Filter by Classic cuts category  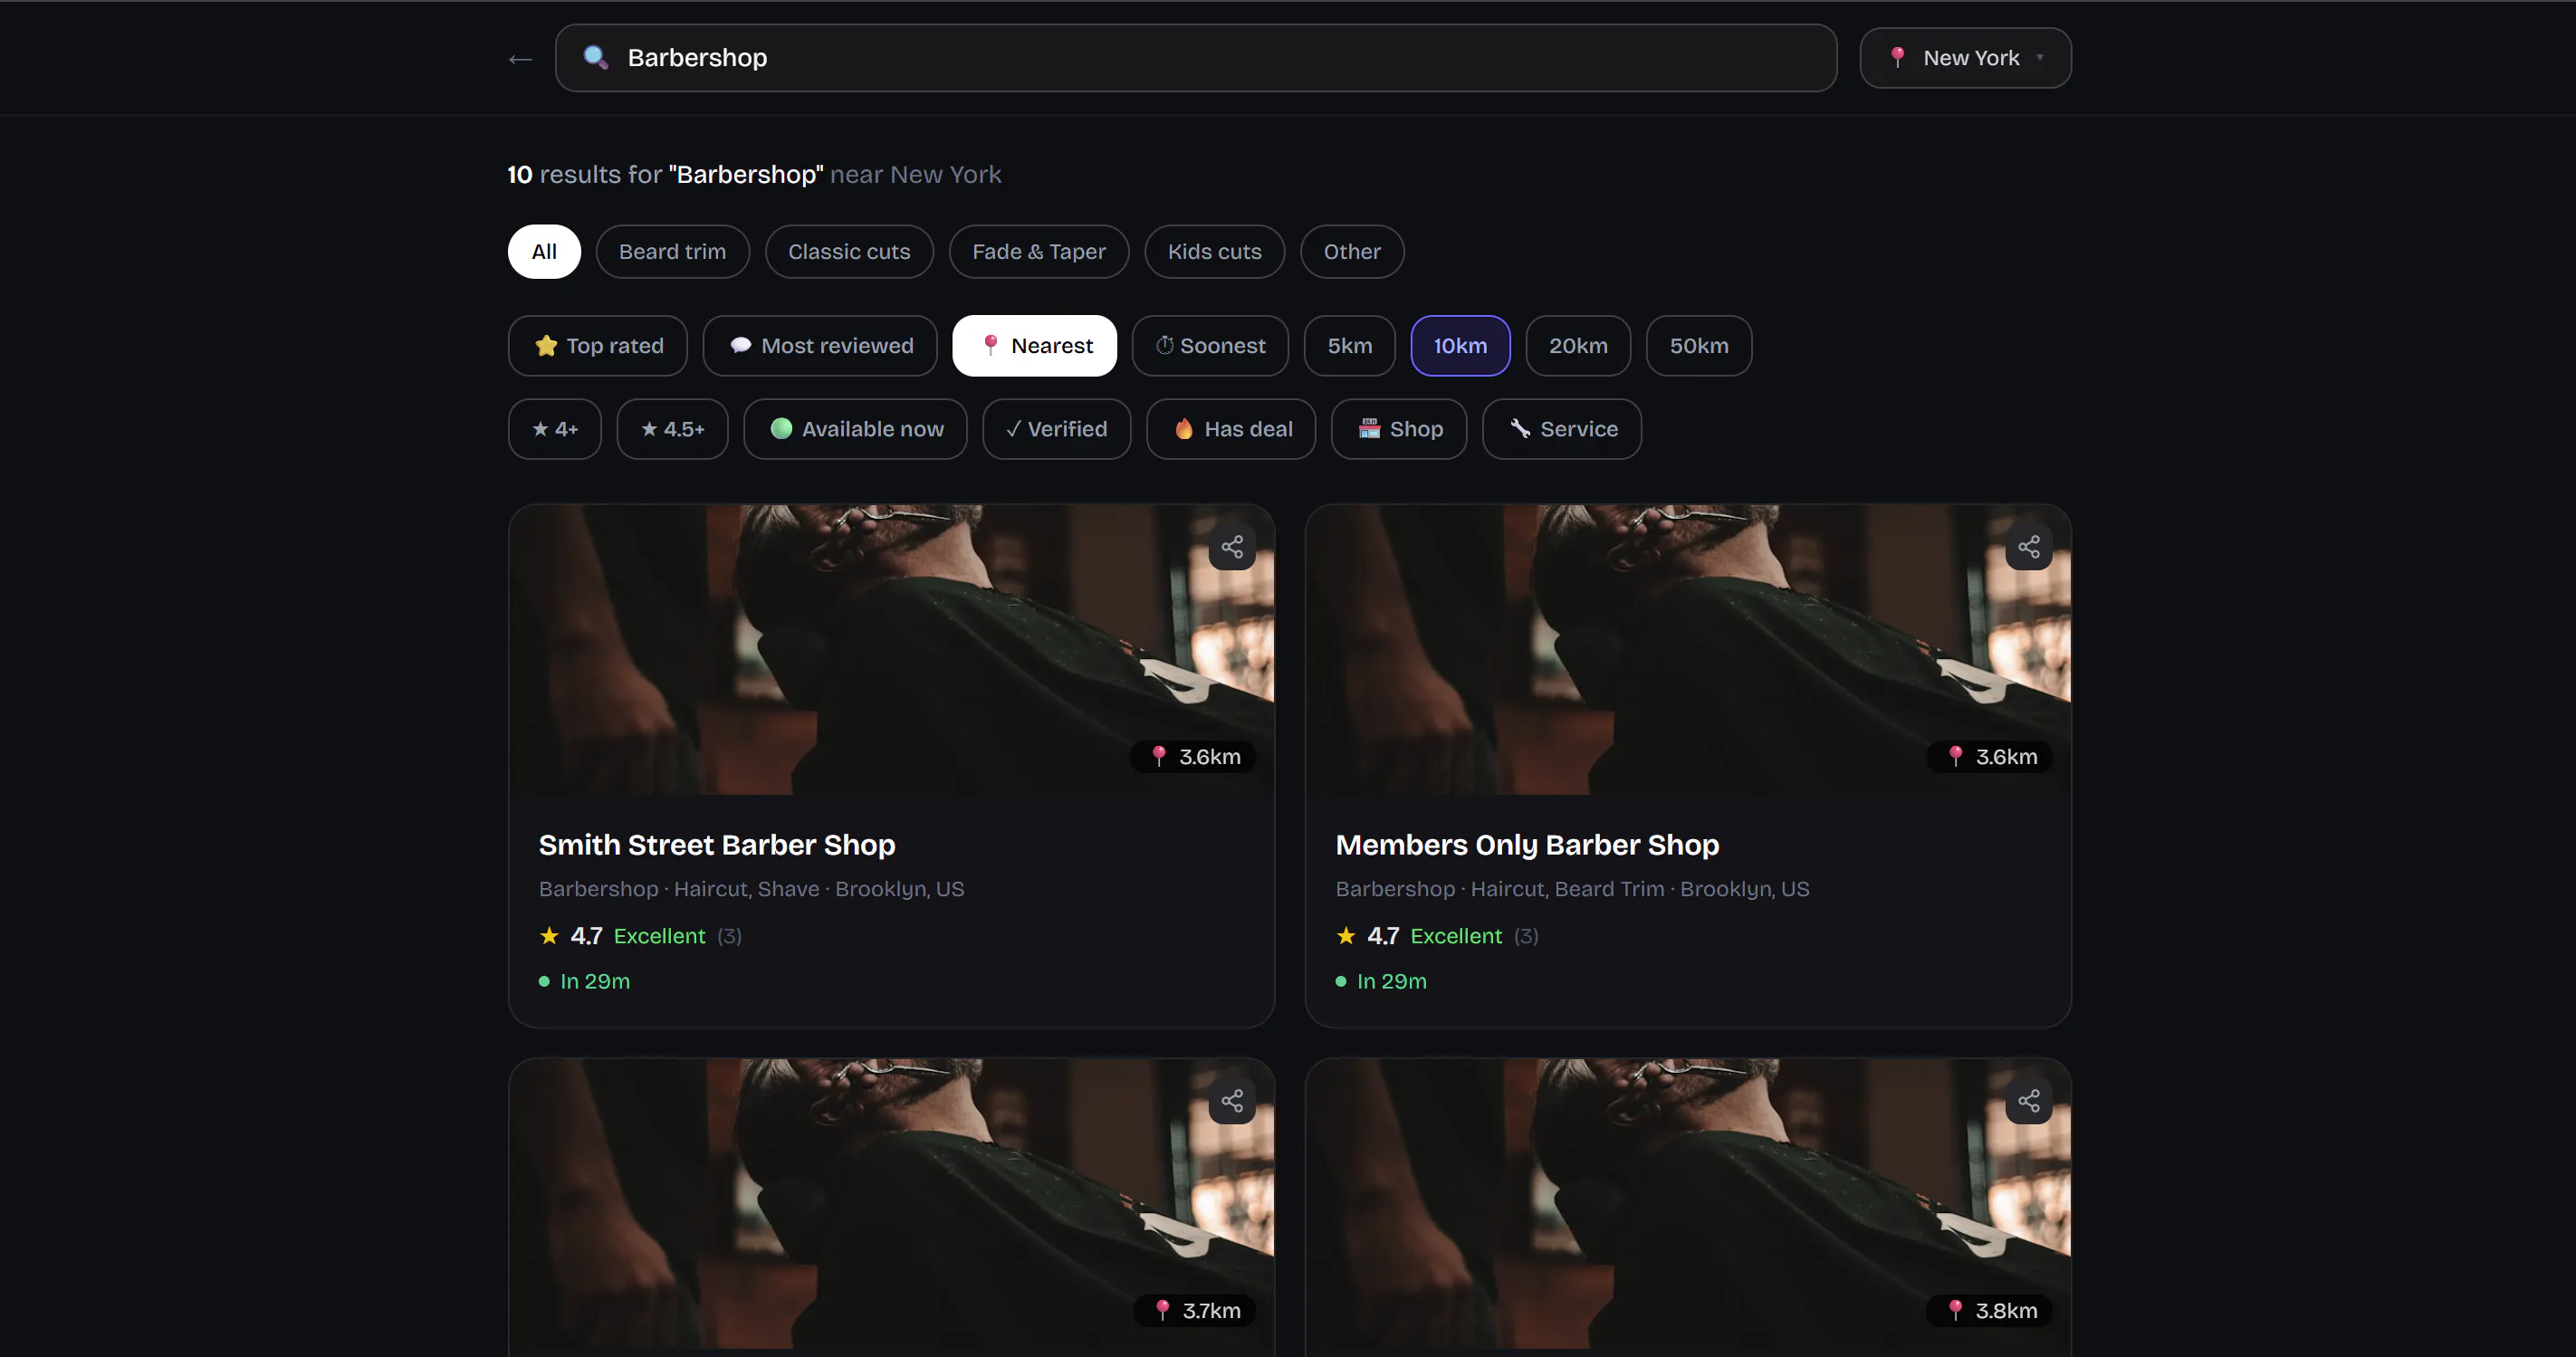tap(849, 252)
